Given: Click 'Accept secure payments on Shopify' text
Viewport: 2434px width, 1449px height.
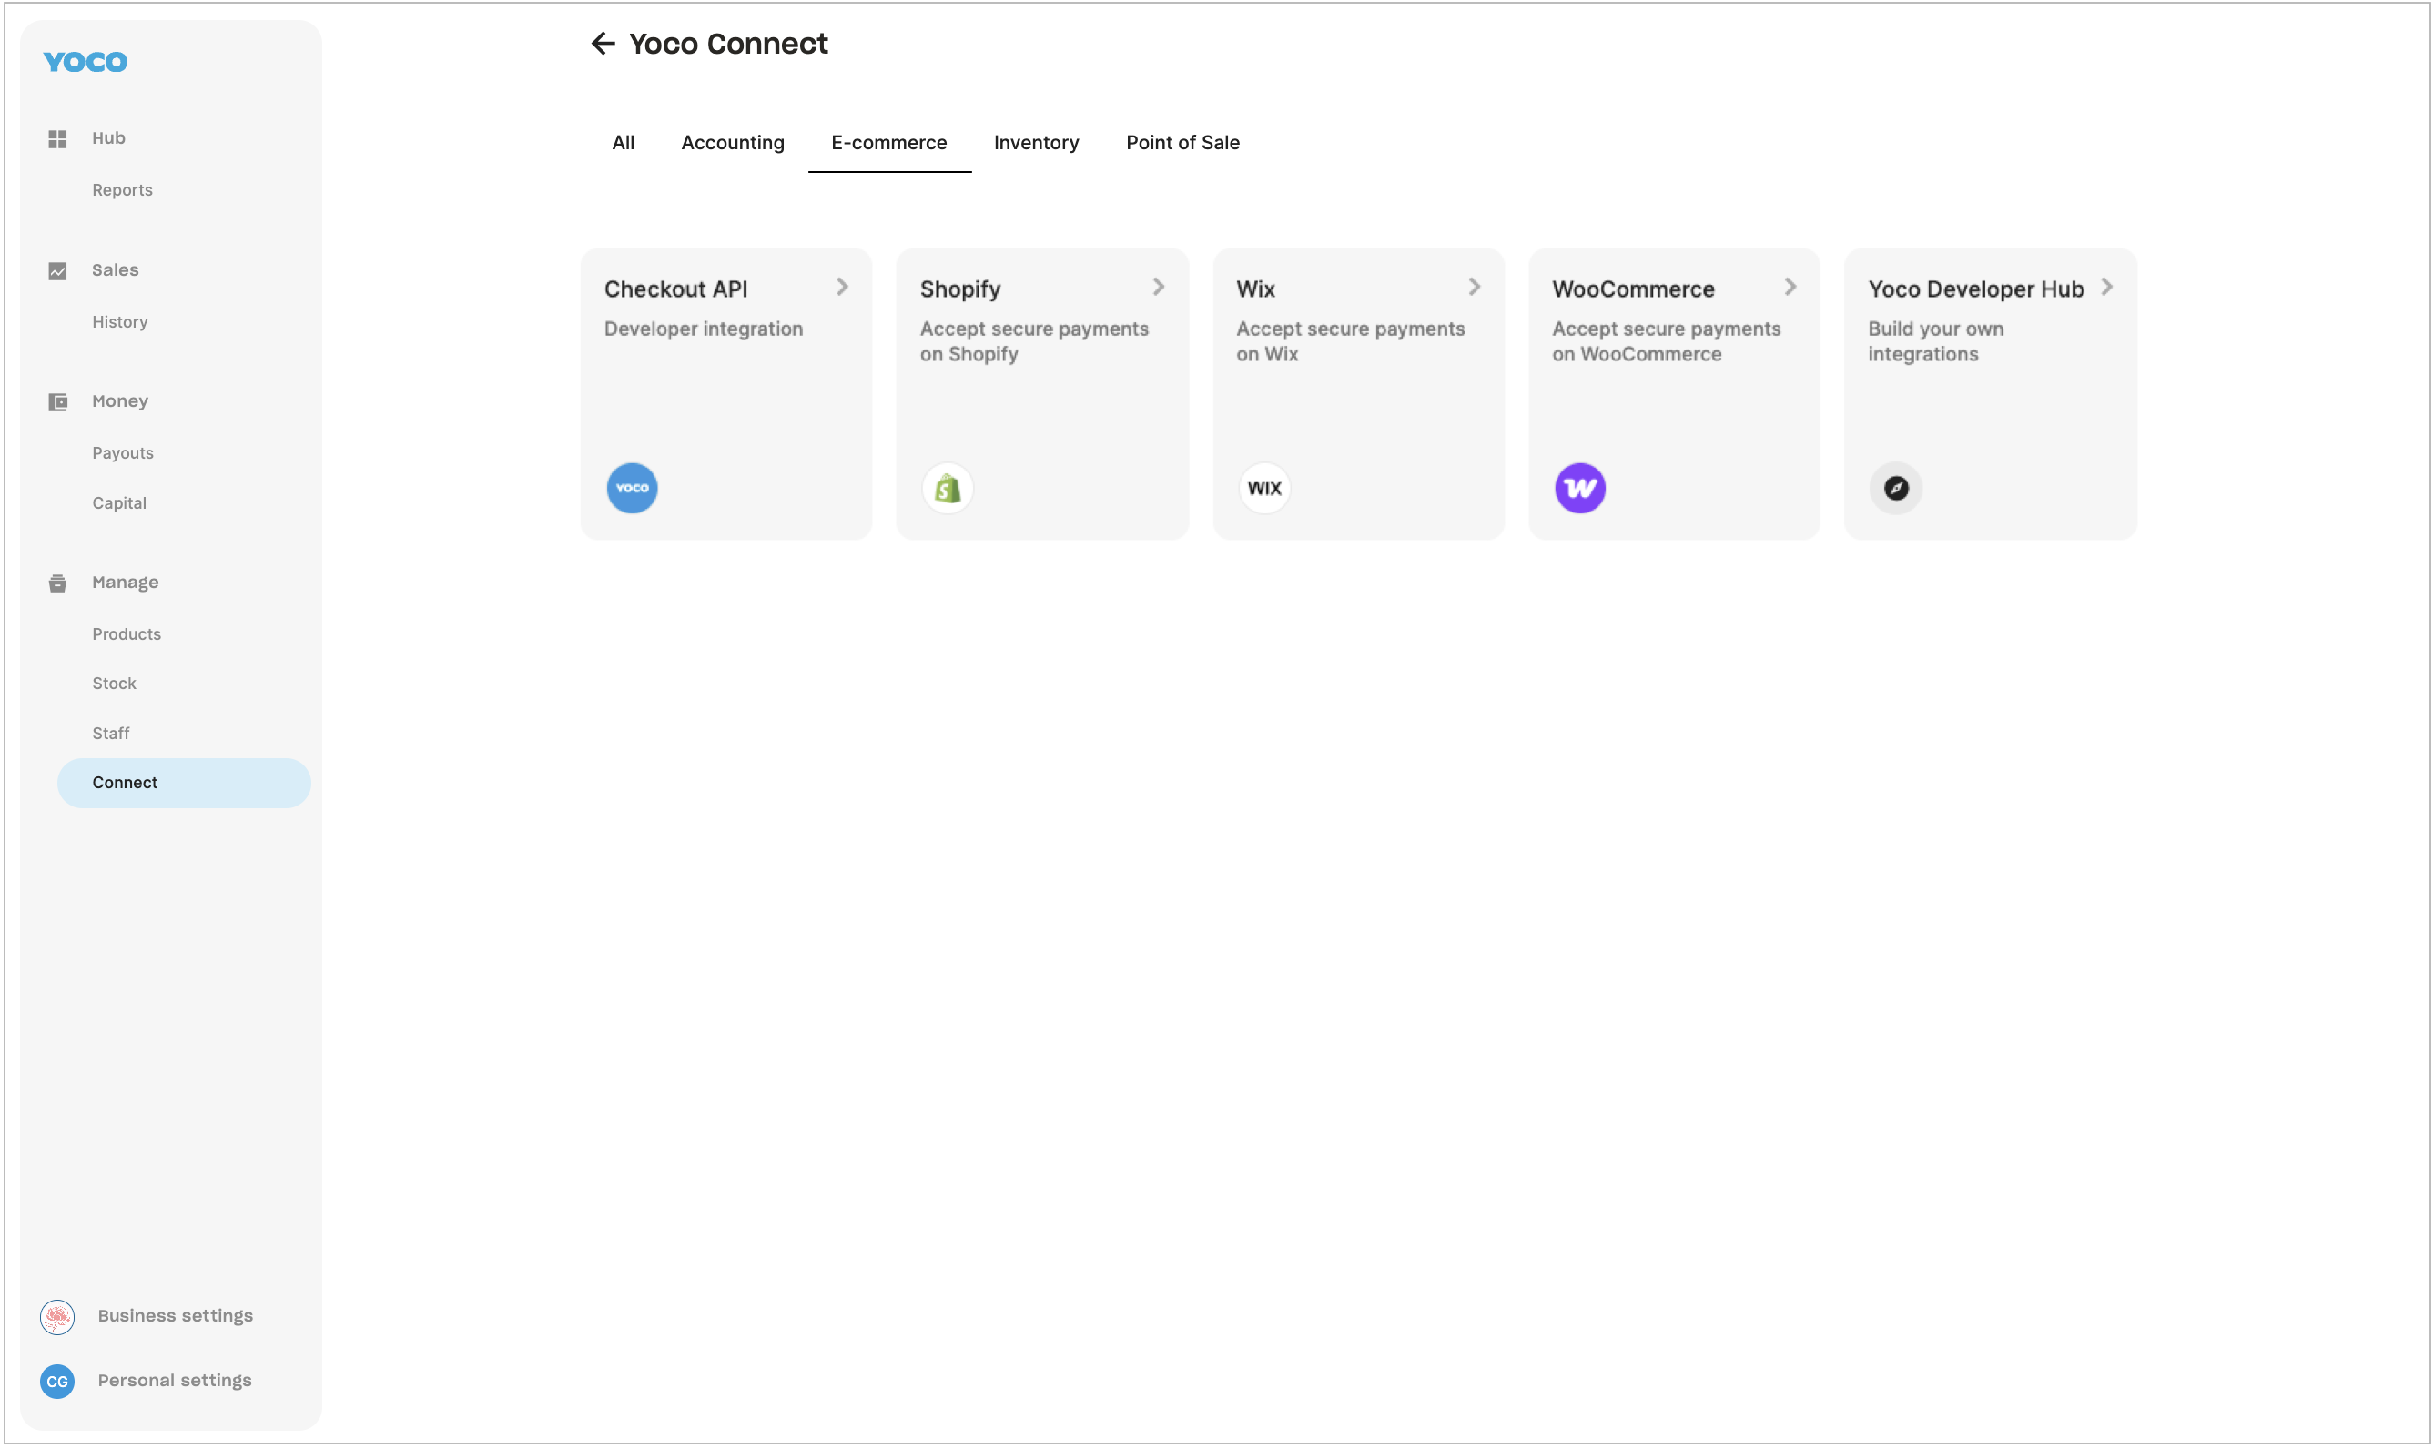Looking at the screenshot, I should (1034, 341).
